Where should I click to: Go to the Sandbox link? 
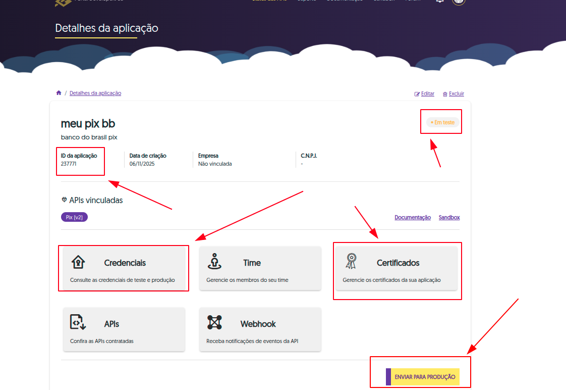click(x=449, y=217)
